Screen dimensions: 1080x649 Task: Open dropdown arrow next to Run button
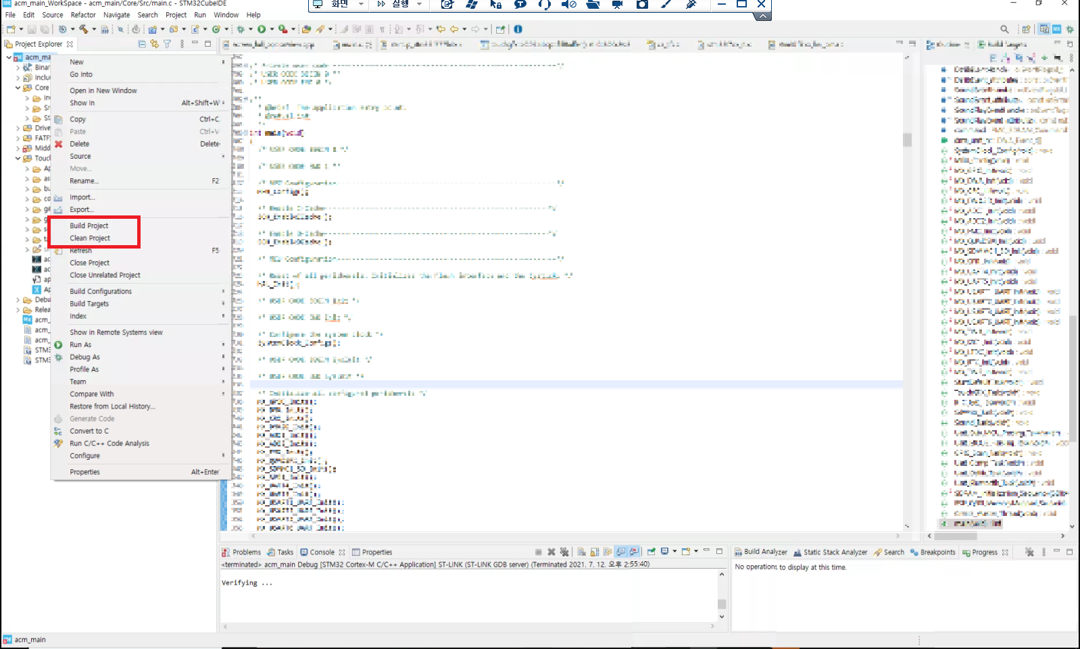tap(270, 29)
